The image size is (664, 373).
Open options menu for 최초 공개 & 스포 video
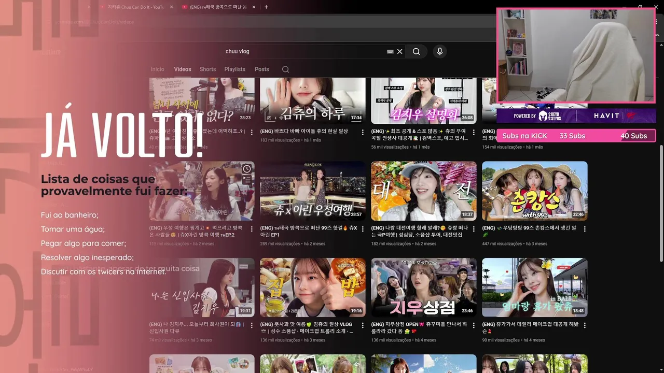(x=474, y=133)
